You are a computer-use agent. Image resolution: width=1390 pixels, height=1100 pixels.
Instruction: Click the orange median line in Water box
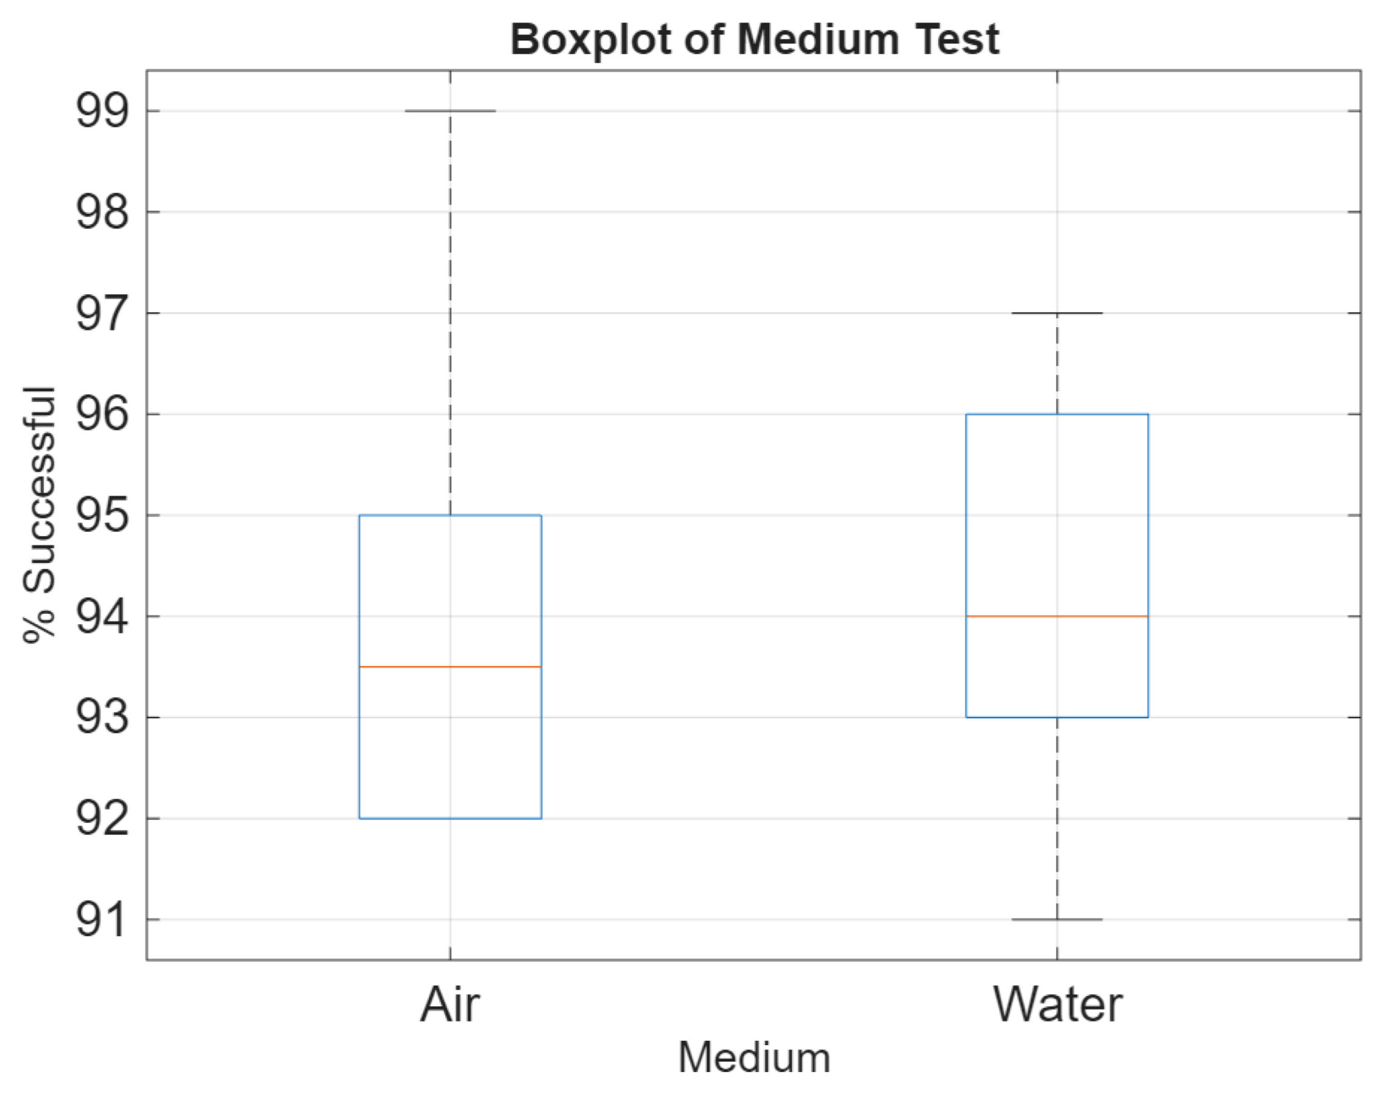(x=1057, y=616)
